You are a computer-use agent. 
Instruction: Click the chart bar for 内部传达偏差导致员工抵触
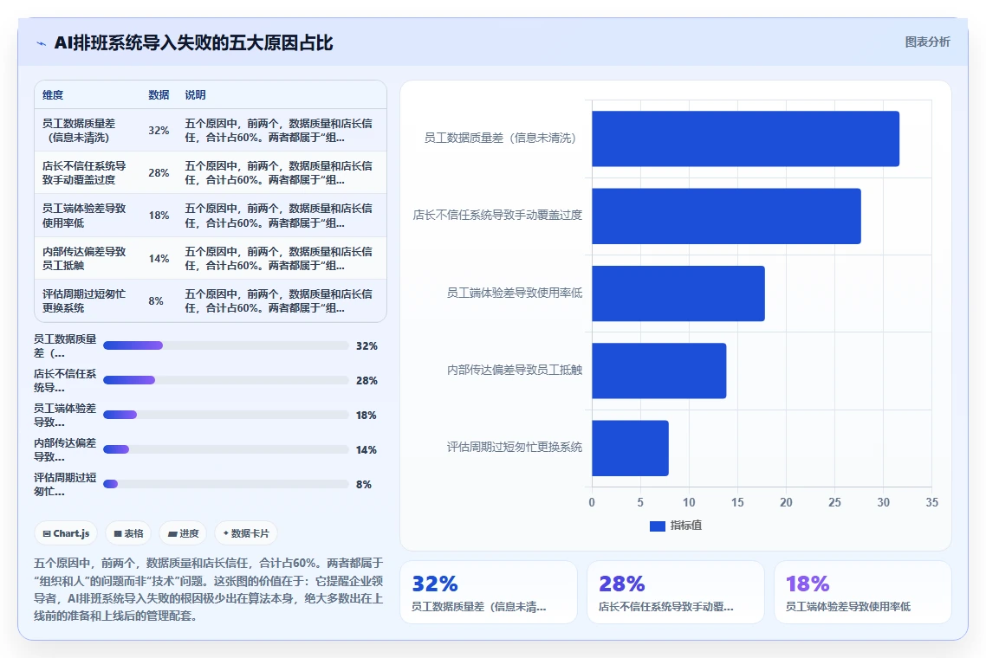[x=659, y=371]
